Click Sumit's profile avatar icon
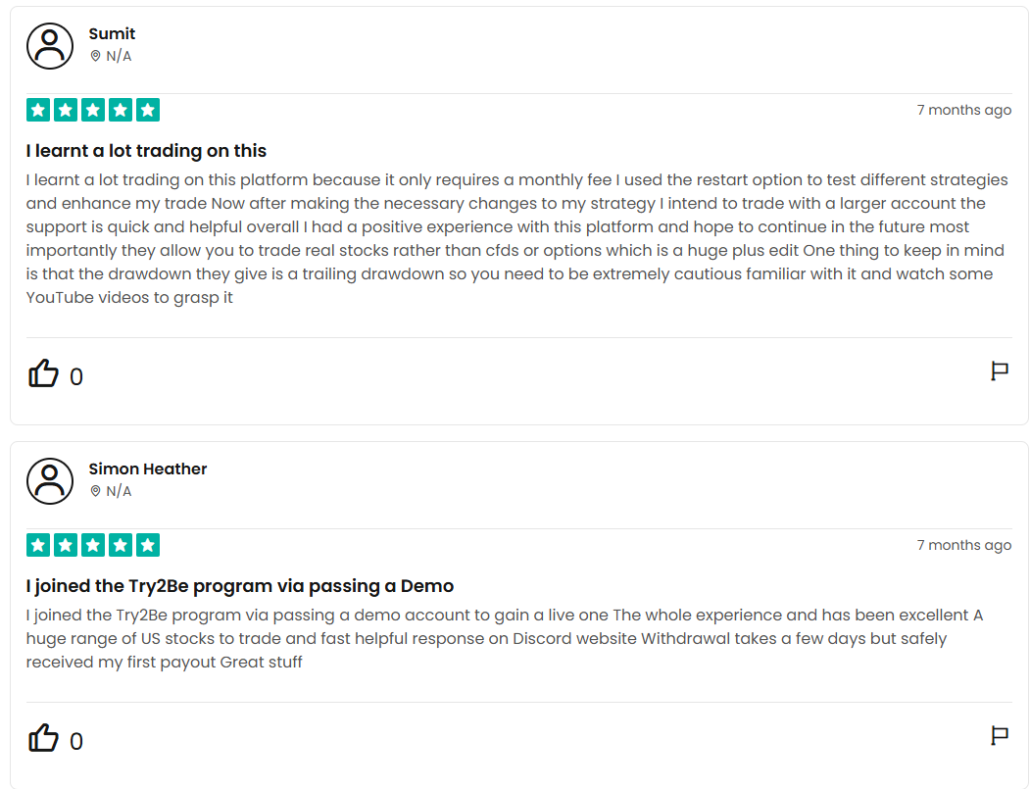This screenshot has height=789, width=1030. click(50, 46)
